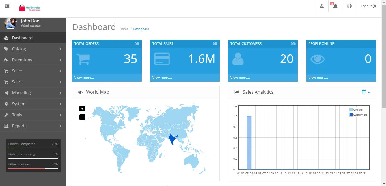The height and width of the screenshot is (186, 386).
Task: Open the Dashboard menu item
Action: 33,38
